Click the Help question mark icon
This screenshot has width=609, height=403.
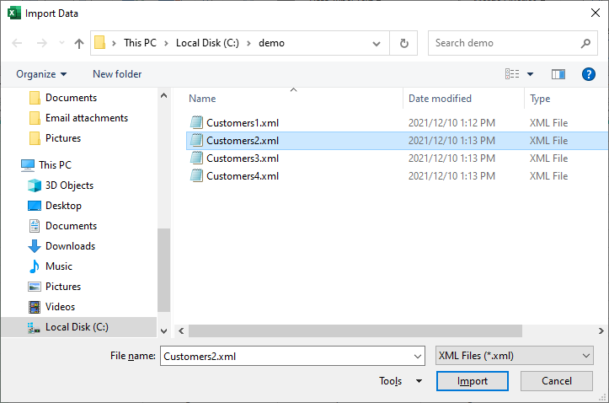pos(589,74)
